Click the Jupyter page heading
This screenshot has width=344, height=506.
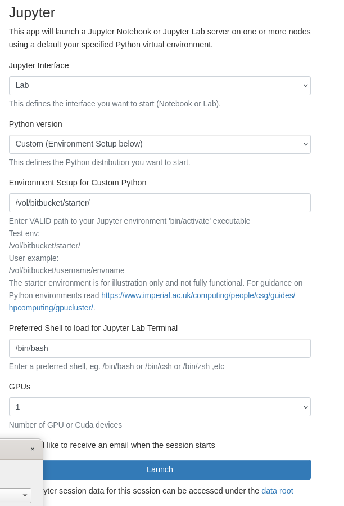tap(32, 12)
